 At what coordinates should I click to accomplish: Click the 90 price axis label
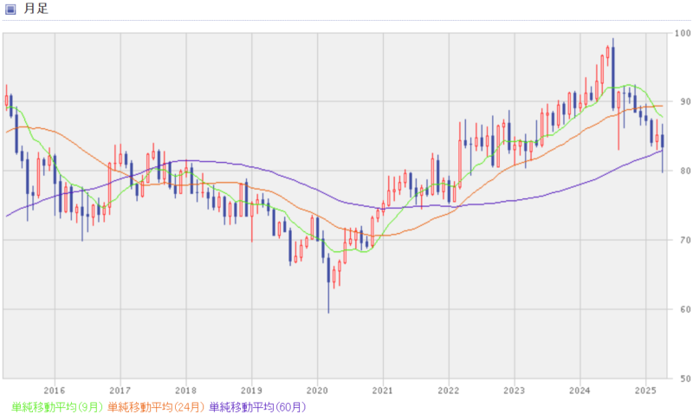685,101
